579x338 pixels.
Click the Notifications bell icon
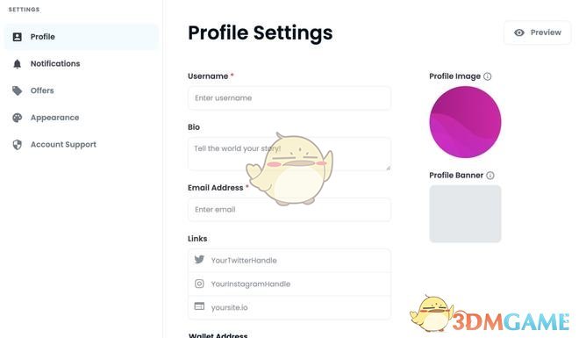17,64
